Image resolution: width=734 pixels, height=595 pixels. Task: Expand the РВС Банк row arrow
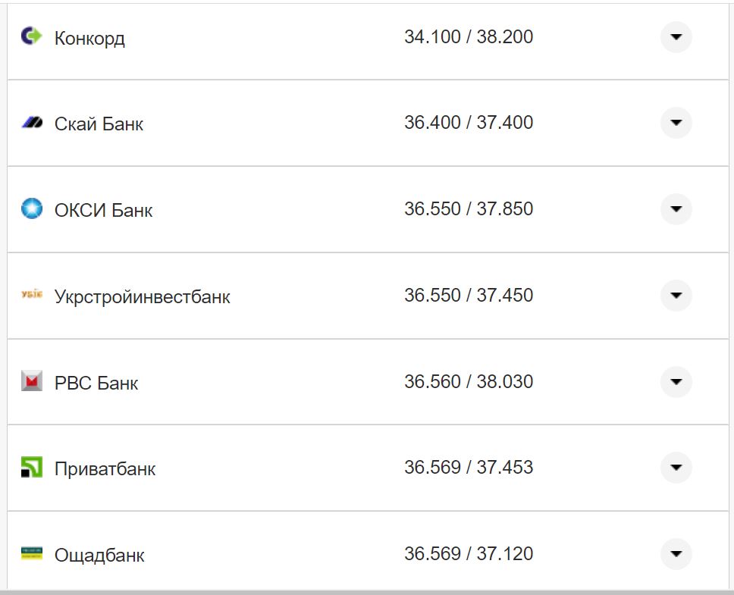(676, 381)
